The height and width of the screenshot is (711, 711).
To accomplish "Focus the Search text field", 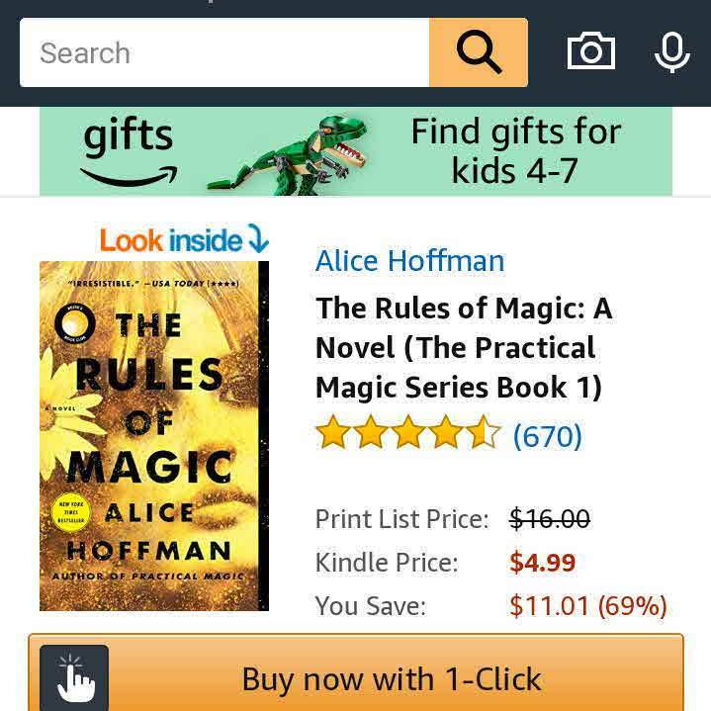I will pyautogui.click(x=224, y=52).
